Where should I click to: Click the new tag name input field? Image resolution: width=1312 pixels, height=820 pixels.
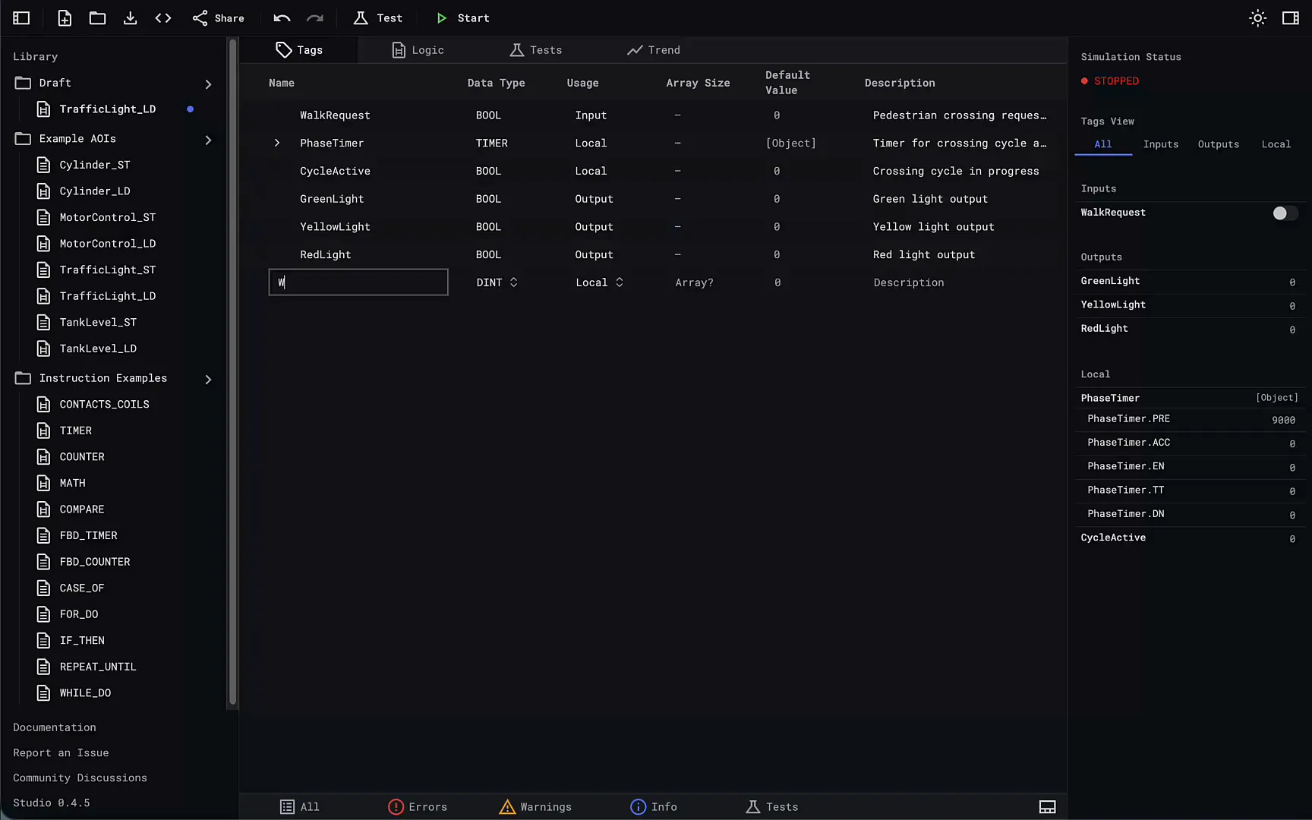[358, 282]
